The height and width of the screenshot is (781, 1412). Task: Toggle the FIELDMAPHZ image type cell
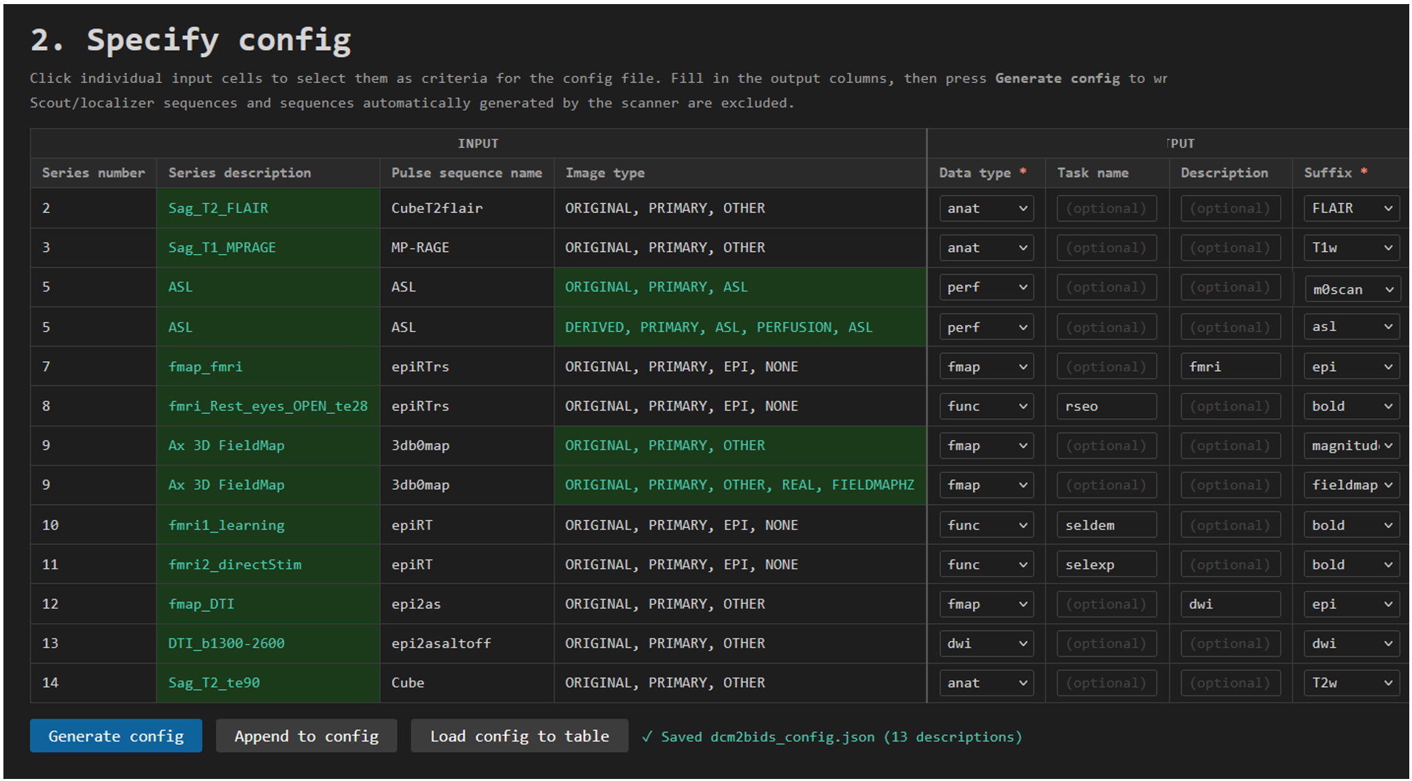pos(739,485)
